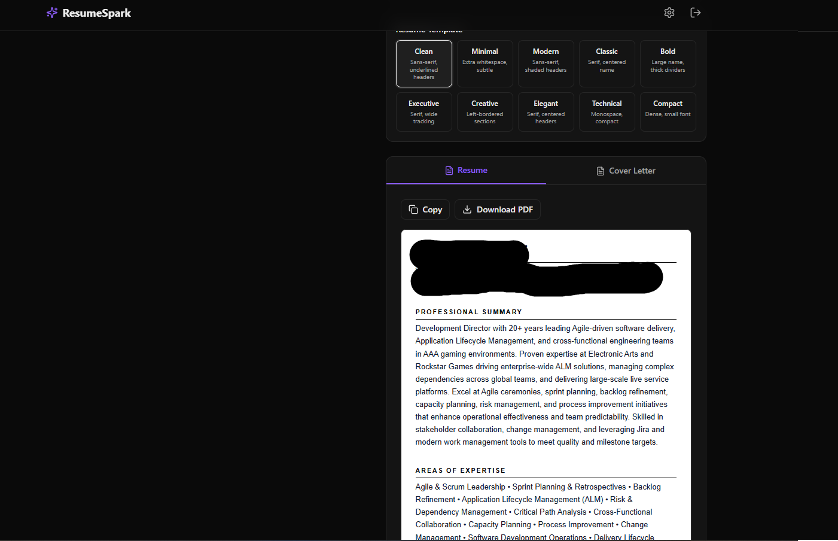838x541 pixels.
Task: Select the Creative resume template
Action: pos(485,112)
